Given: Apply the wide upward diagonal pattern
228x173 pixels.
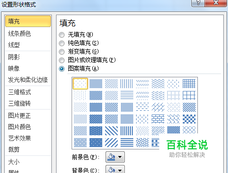Looking at the screenshot, I should point(111,142).
